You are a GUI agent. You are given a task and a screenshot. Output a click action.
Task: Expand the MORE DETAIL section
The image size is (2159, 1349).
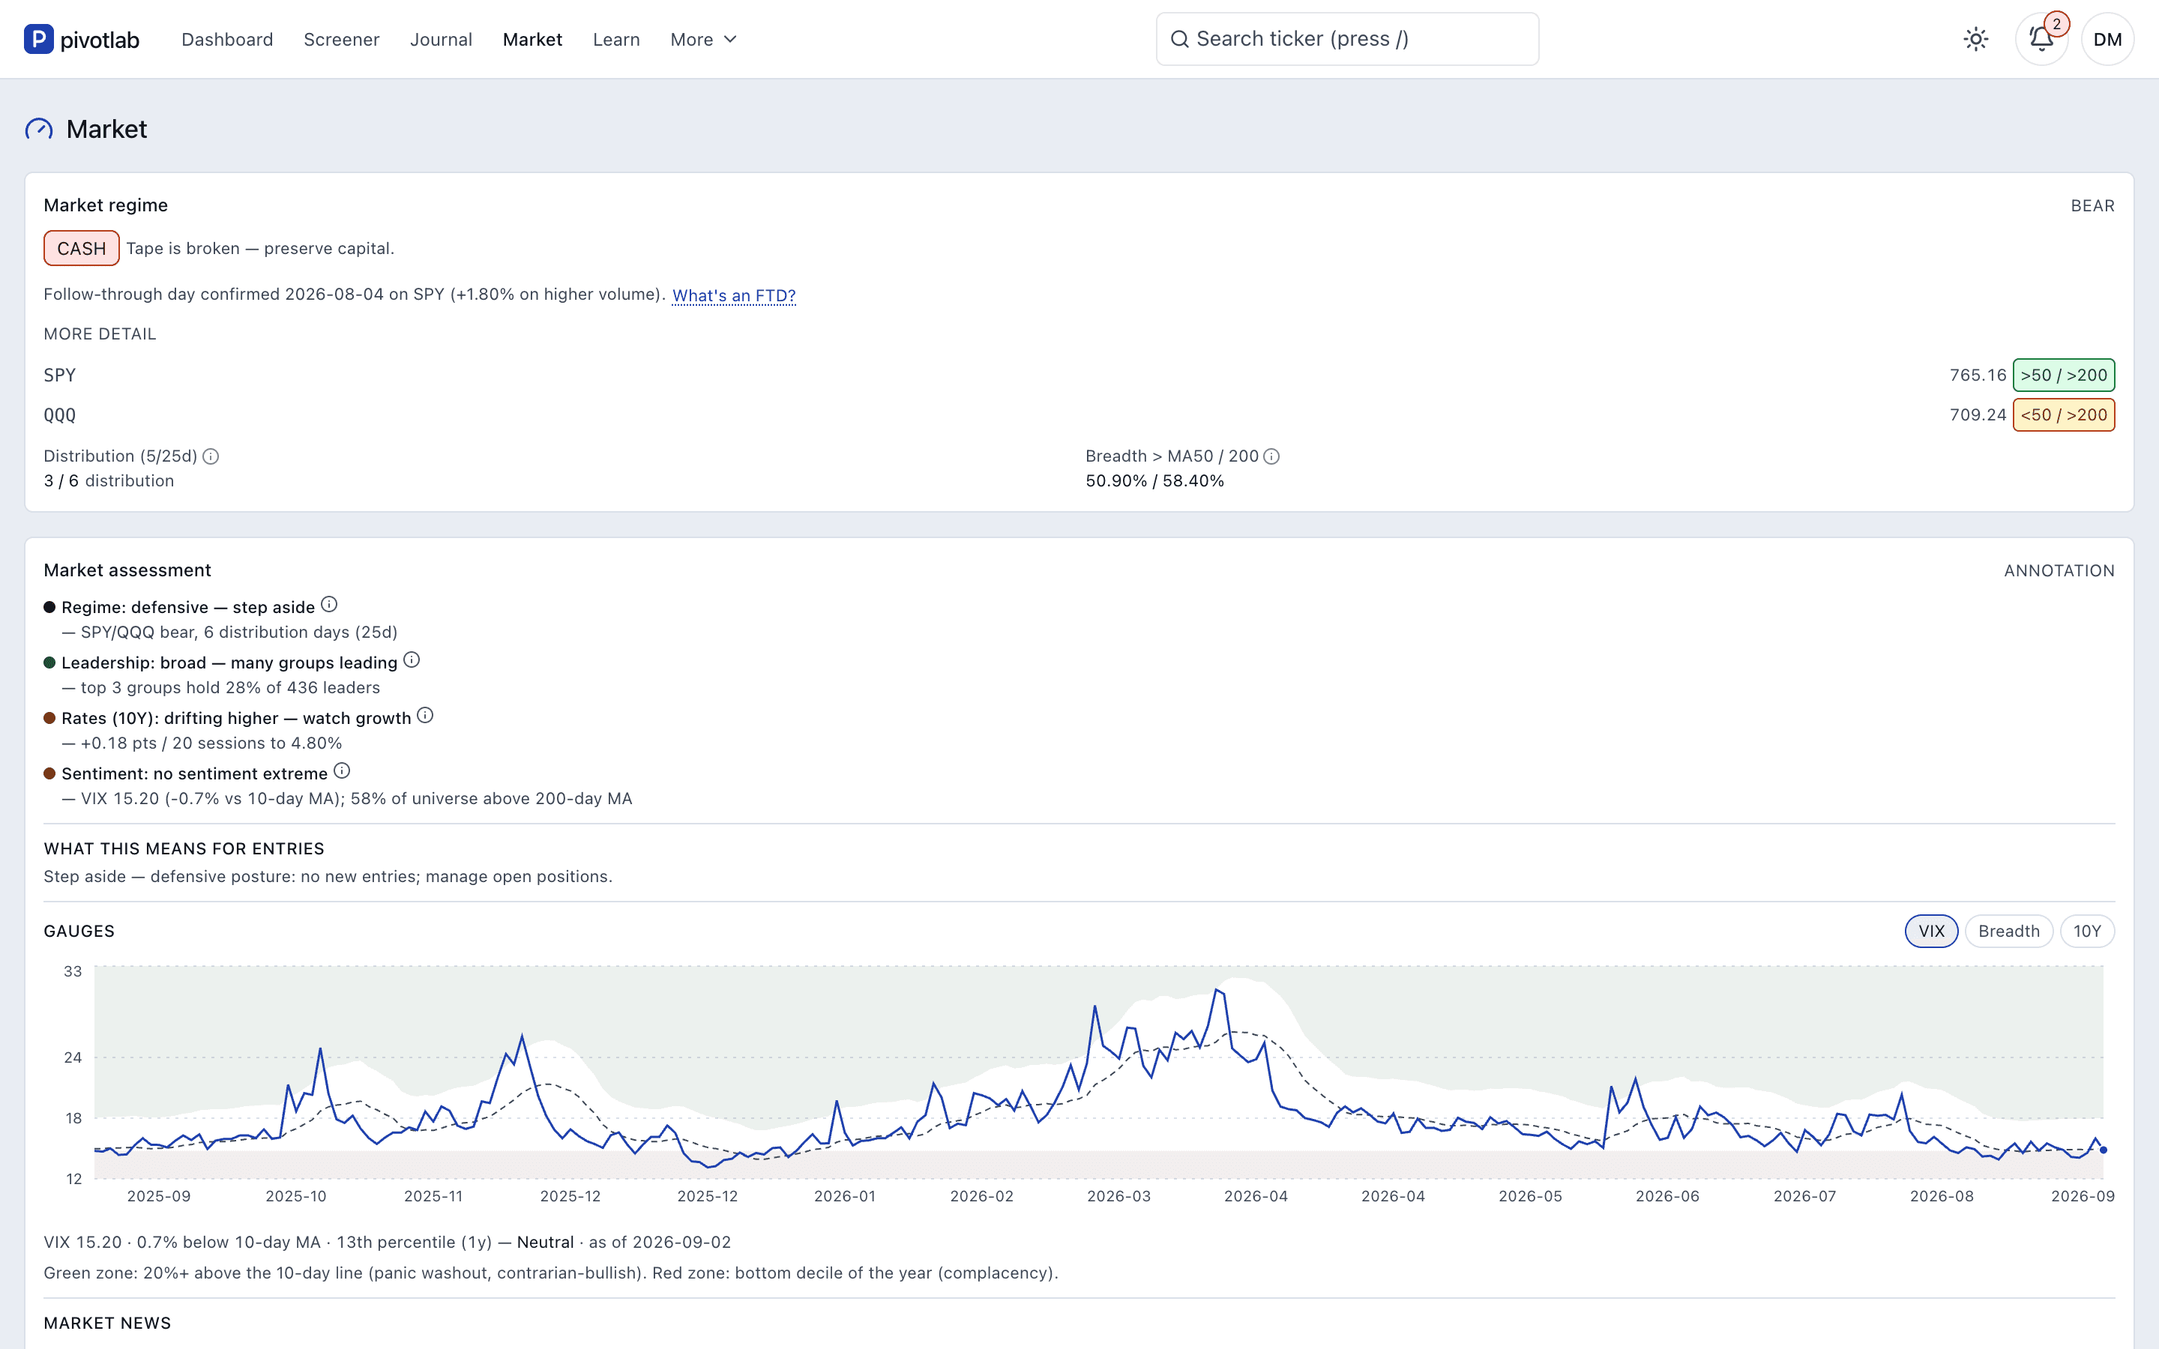point(100,334)
